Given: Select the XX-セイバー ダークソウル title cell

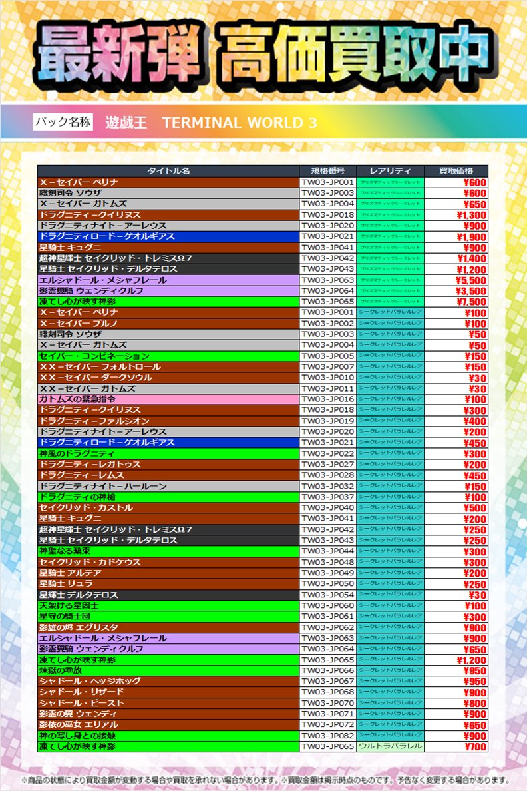Looking at the screenshot, I should [x=168, y=378].
